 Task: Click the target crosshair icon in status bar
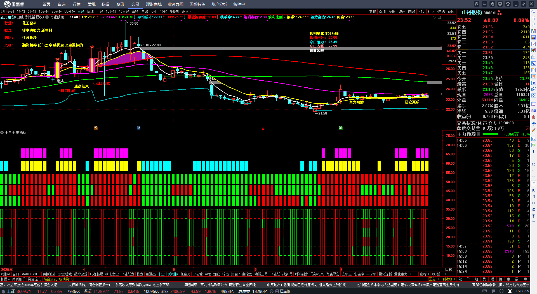coord(502,291)
